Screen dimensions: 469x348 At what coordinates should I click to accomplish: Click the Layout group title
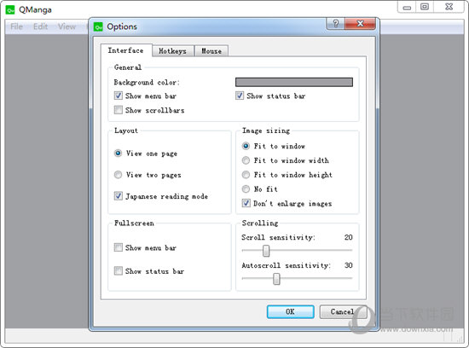pos(126,130)
